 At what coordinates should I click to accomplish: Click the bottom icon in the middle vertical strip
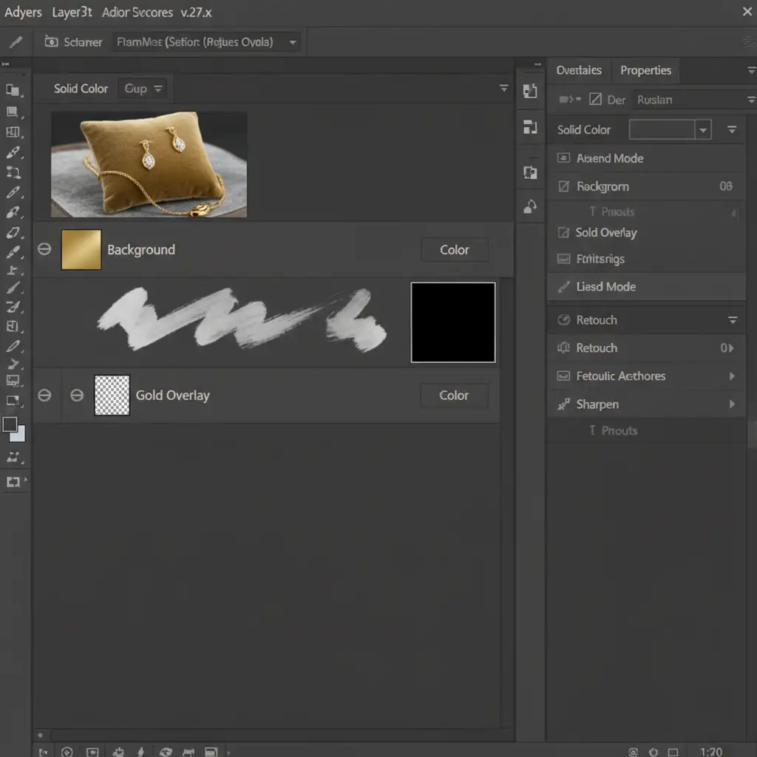coord(530,207)
